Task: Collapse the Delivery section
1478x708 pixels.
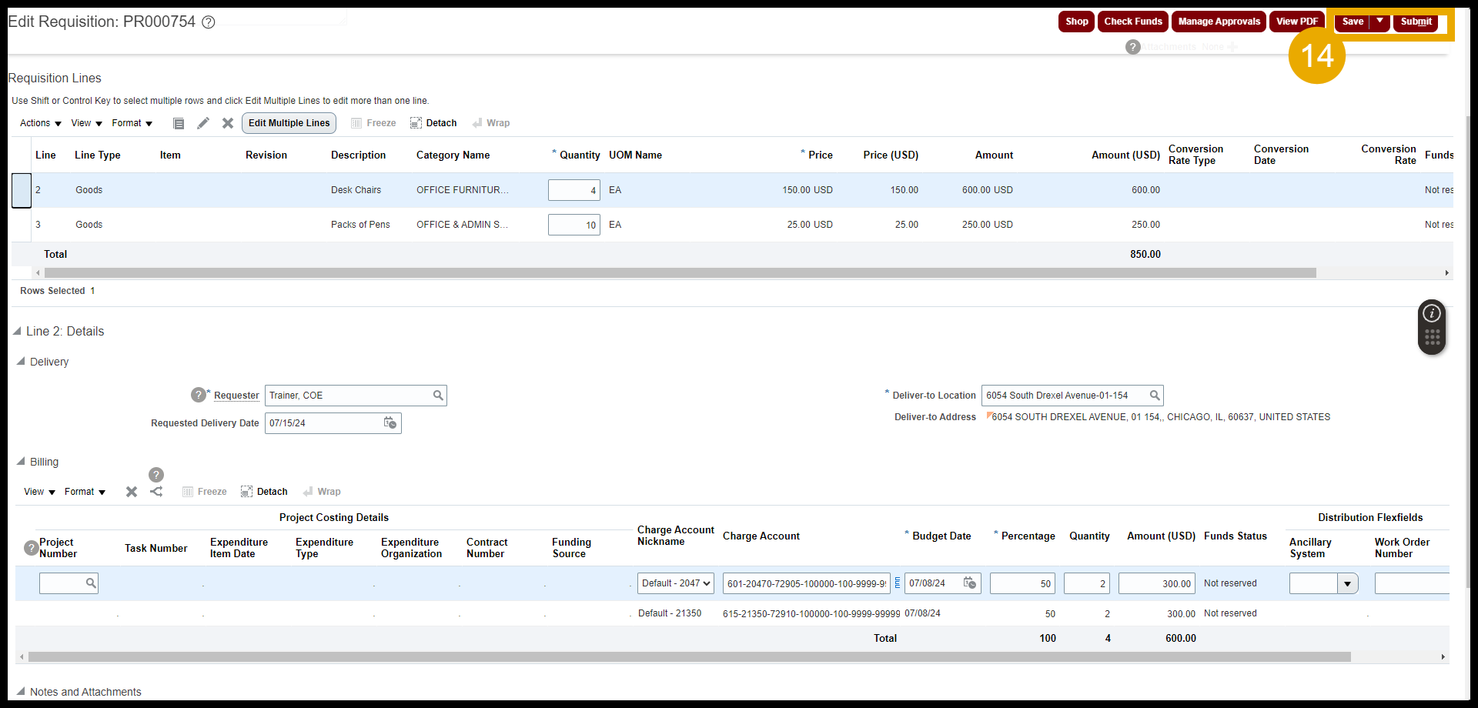Action: pyautogui.click(x=21, y=362)
